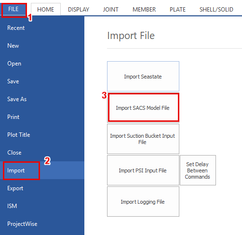Open the PLATE ribbon tab
The image size is (242, 235).
coord(177,10)
